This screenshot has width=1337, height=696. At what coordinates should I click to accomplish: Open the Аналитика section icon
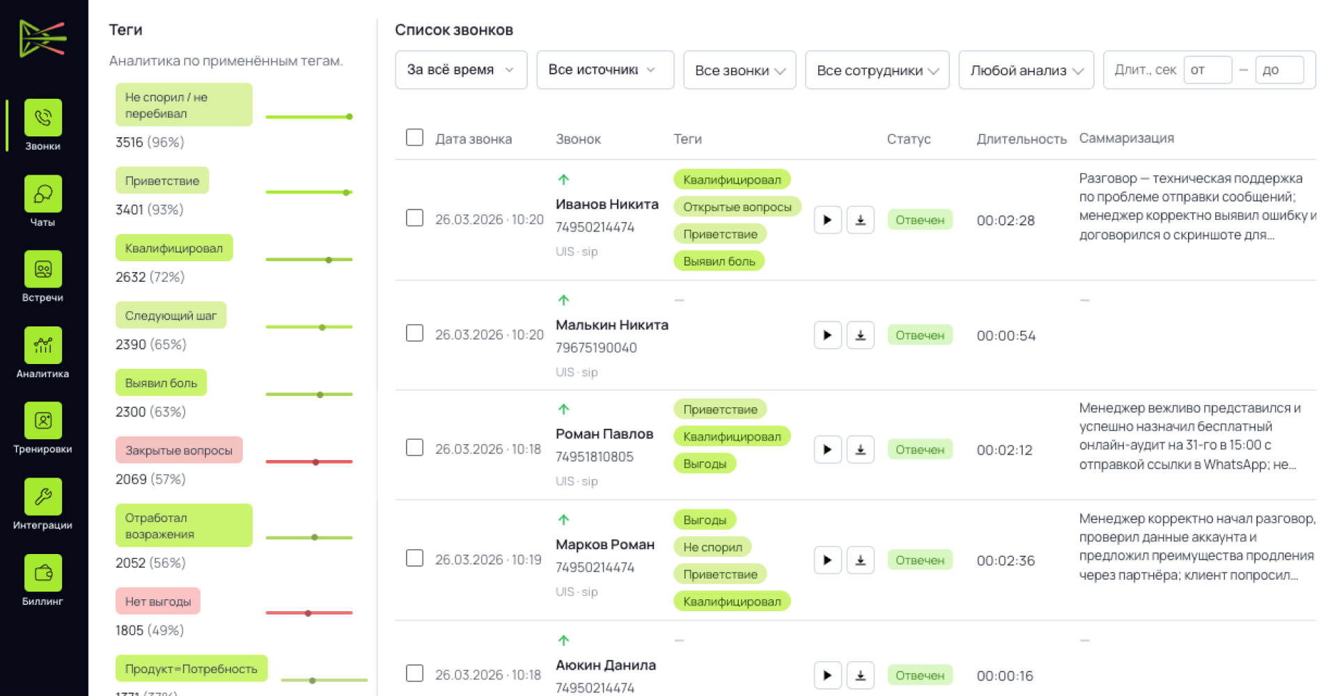tap(43, 345)
